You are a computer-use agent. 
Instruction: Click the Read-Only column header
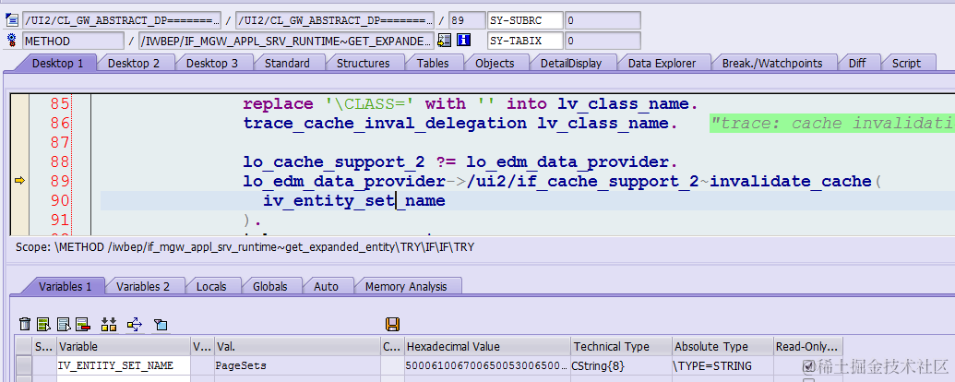(x=808, y=346)
